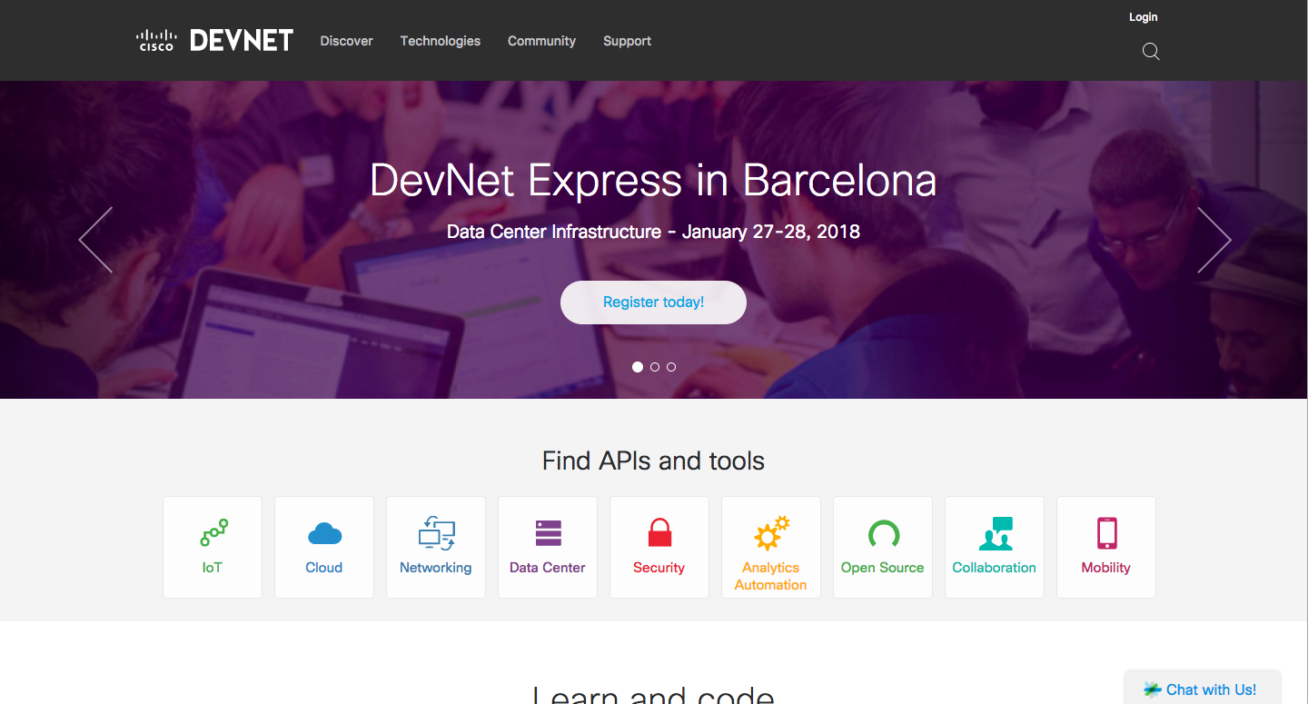1308x704 pixels.
Task: Open the Chat with Us button
Action: point(1203,688)
